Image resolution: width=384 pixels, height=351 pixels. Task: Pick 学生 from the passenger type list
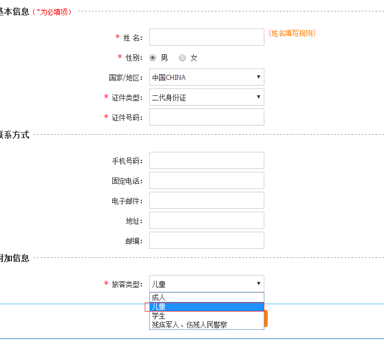pyautogui.click(x=206, y=316)
